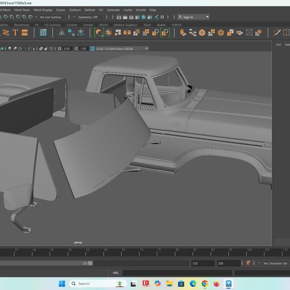Open the Render View clapperboard icon

point(119,17)
